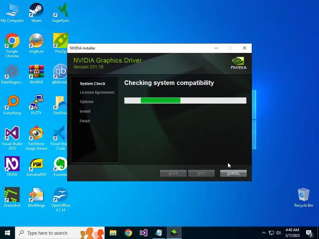
Task: Click the 'Version 531.18' text
Action: pos(88,67)
